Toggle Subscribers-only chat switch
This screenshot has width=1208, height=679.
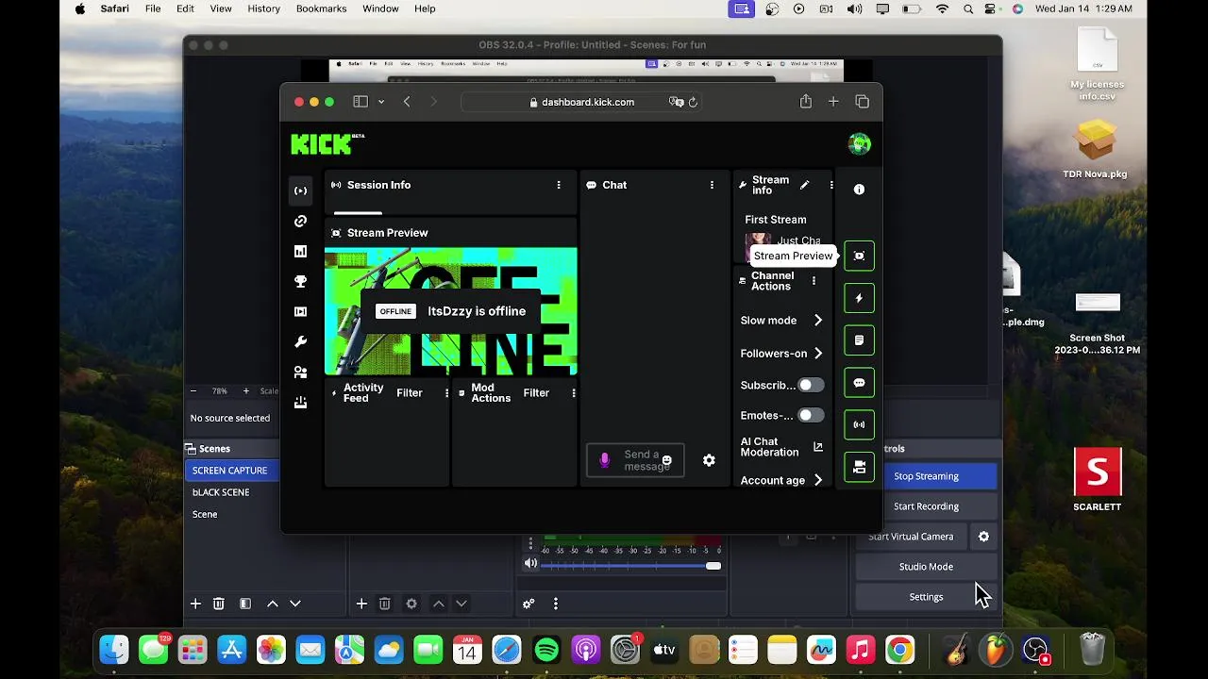pyautogui.click(x=811, y=385)
